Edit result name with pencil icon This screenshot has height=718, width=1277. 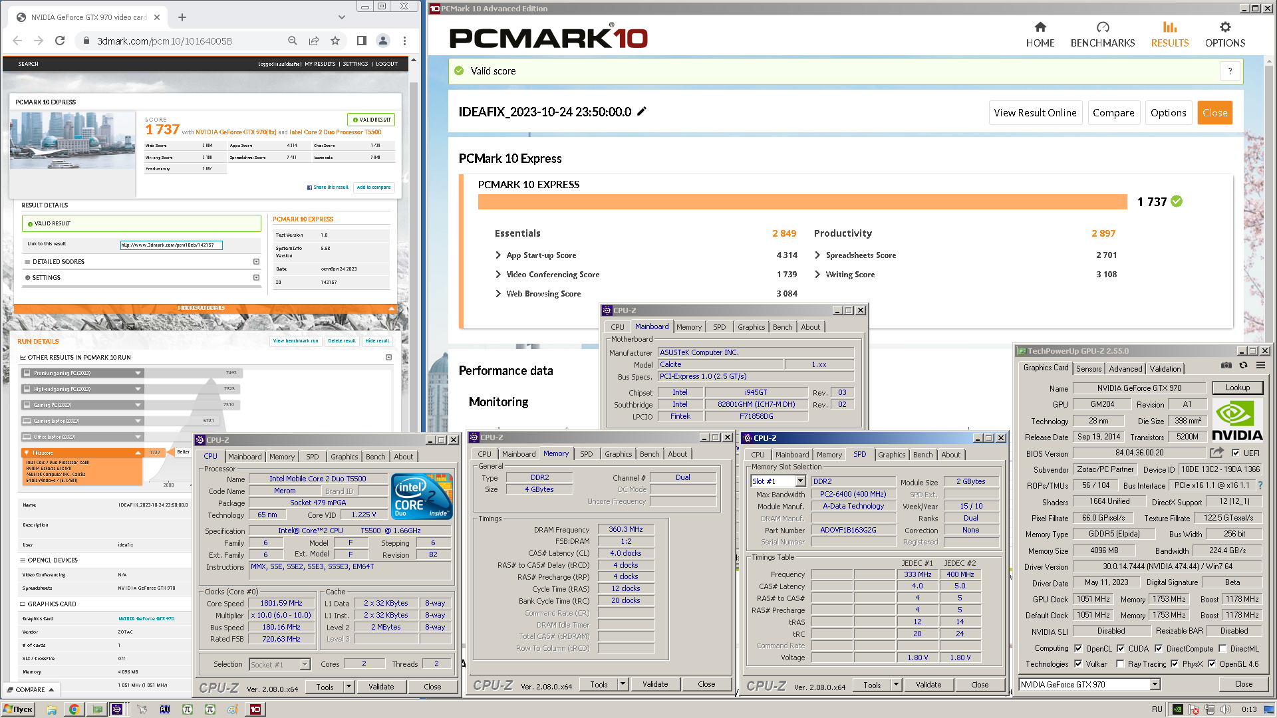(642, 112)
